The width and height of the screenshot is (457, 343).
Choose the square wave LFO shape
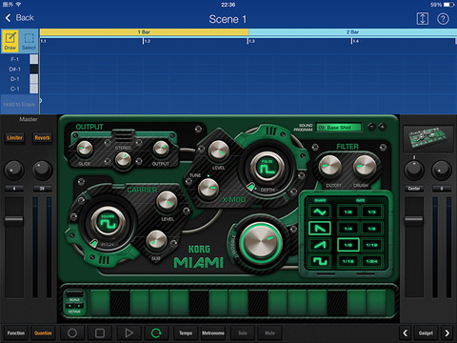320,261
